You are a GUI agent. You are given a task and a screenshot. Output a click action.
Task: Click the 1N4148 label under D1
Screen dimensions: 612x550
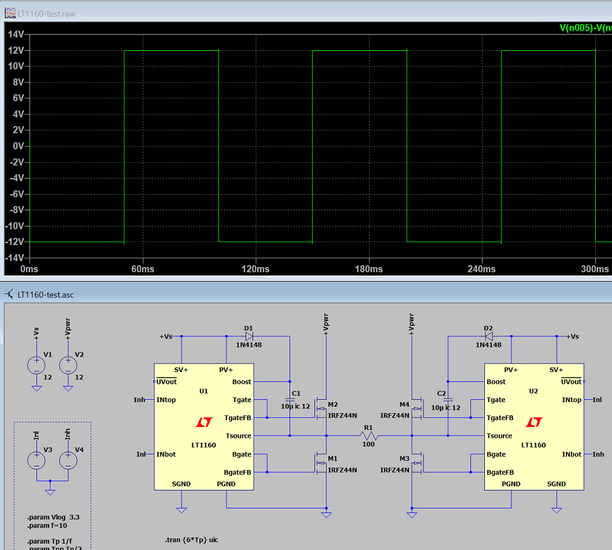pyautogui.click(x=249, y=345)
